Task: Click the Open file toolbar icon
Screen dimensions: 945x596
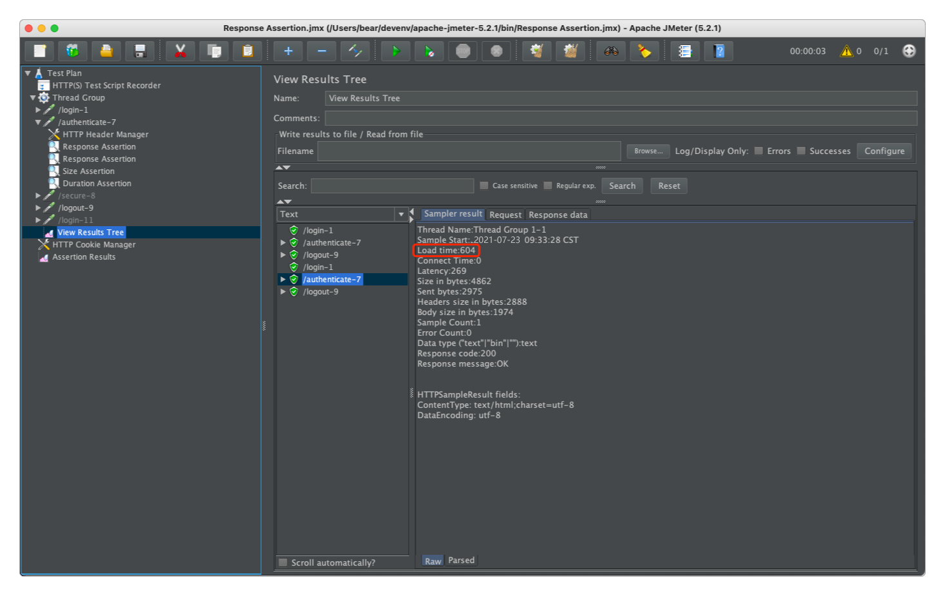Action: pos(106,51)
